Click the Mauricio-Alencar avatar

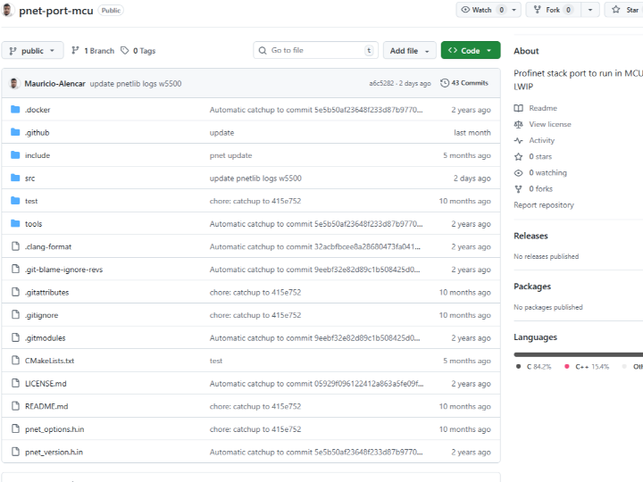tap(14, 83)
